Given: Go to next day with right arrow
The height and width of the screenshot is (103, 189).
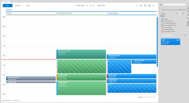Looking at the screenshot, I should coord(94,5).
